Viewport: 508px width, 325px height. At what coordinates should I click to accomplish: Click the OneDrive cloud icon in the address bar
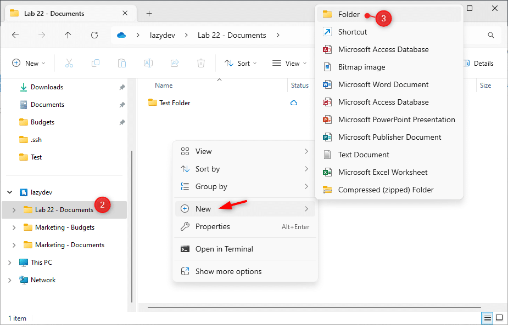pyautogui.click(x=121, y=35)
